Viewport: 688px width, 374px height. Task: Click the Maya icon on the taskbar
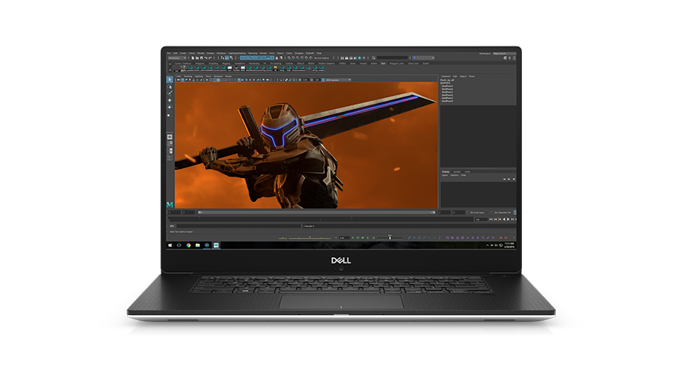click(216, 245)
